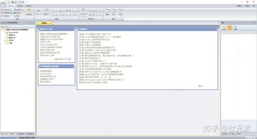Open the 玩转 inet.http article link
Viewport: 257px width, 139px height.
(x=98, y=64)
